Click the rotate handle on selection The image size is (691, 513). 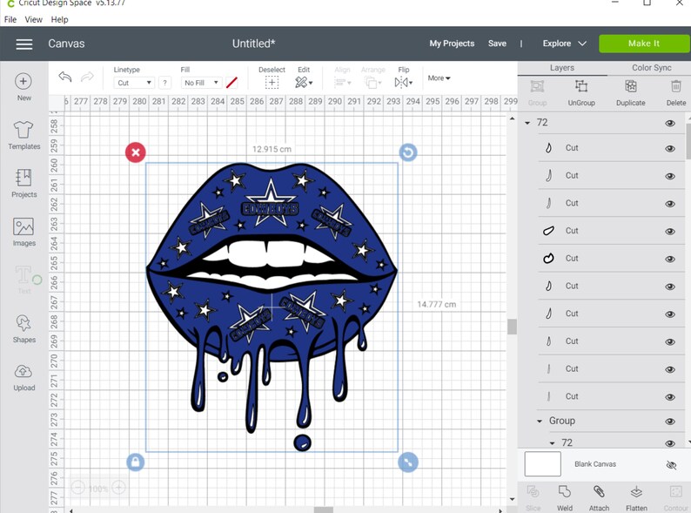[x=408, y=152]
